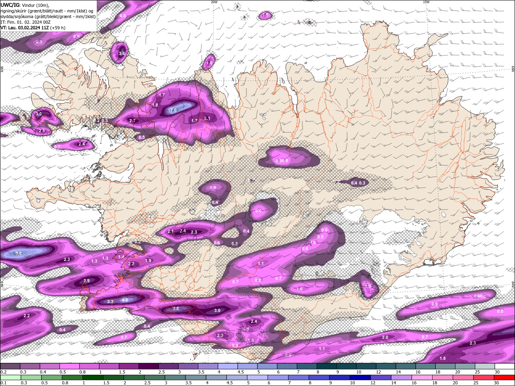This screenshot has width=515, height=386.
Task: Select the lavender 4 mm snow legend swatch
Action: (x=228, y=366)
